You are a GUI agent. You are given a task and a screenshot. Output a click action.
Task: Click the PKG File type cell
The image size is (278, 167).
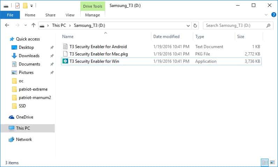tap(203, 54)
